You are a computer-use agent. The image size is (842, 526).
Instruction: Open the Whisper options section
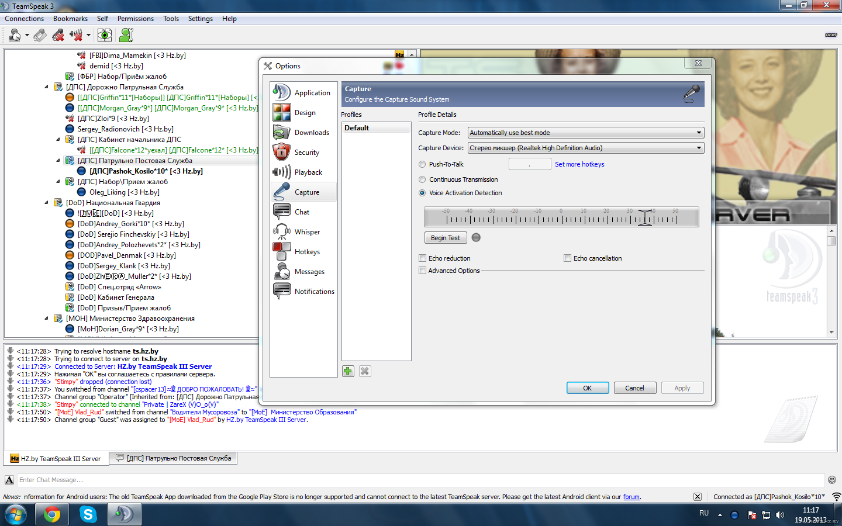point(304,231)
